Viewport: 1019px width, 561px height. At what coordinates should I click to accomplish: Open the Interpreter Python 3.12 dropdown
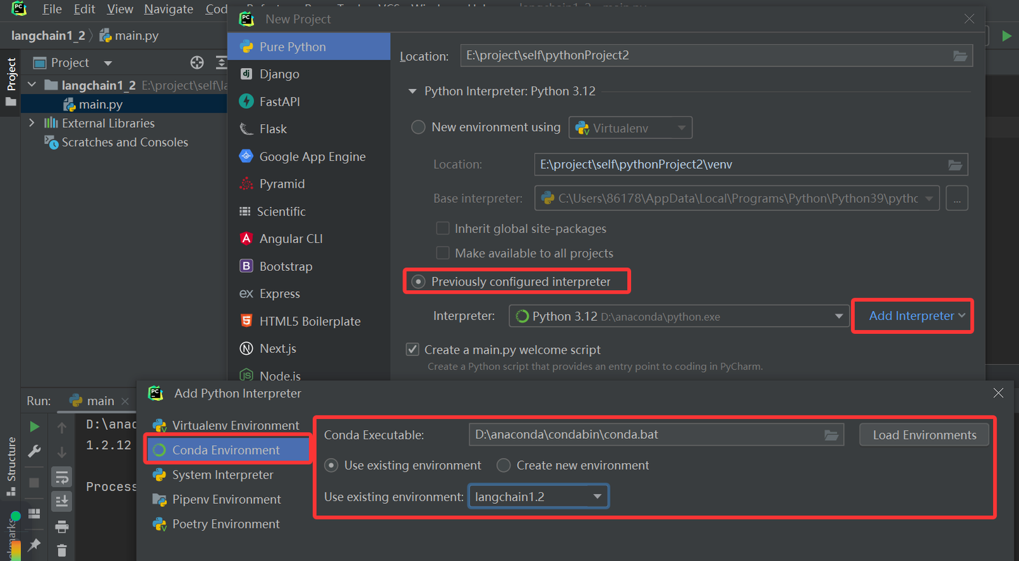(x=680, y=316)
